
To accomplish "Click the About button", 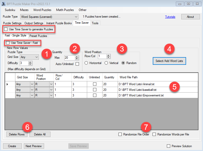I will (x=190, y=17).
